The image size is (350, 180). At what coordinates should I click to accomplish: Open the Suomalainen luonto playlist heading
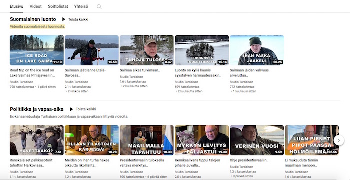33,19
